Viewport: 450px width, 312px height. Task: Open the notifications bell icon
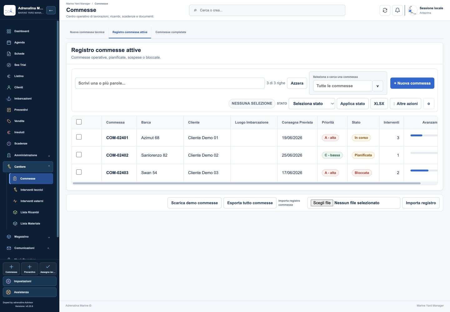click(x=397, y=10)
